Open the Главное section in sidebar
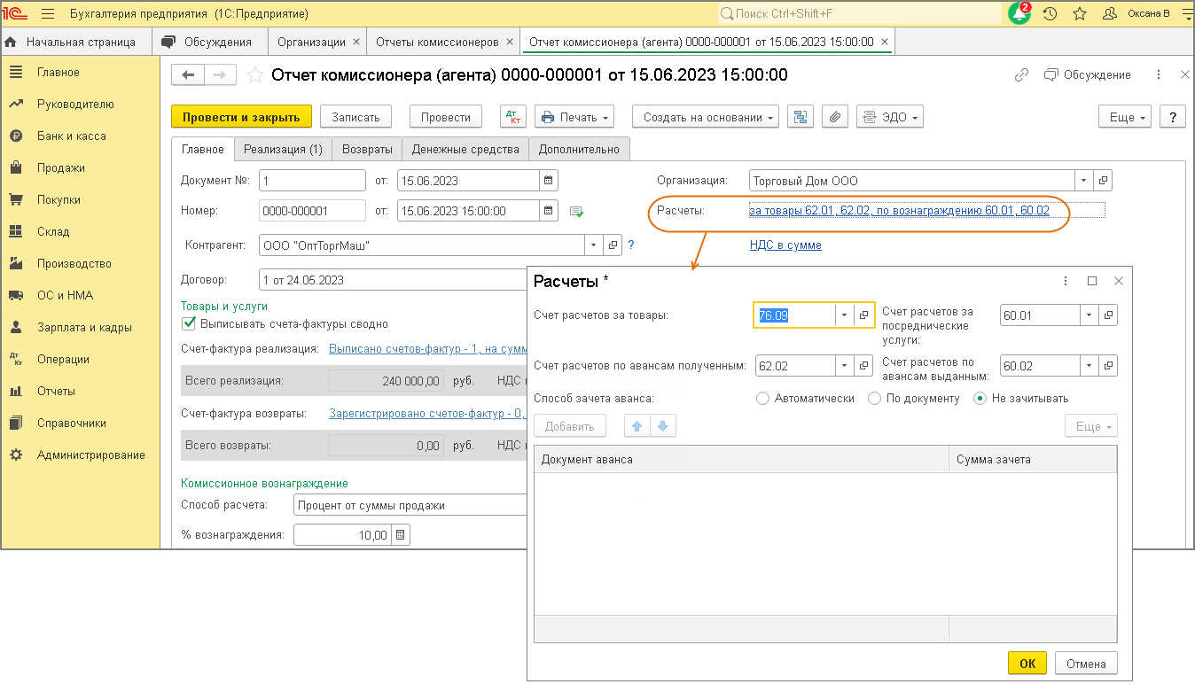Viewport: 1195px width, 684px height. pos(59,73)
